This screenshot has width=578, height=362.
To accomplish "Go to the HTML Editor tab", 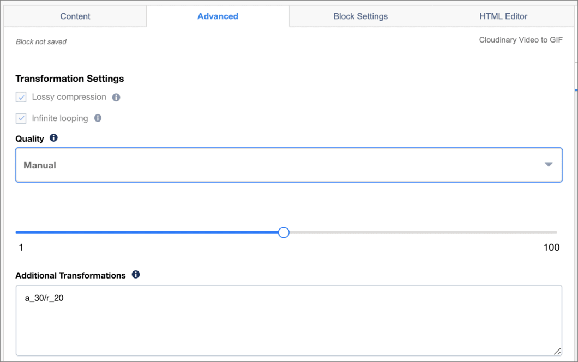I will [503, 16].
